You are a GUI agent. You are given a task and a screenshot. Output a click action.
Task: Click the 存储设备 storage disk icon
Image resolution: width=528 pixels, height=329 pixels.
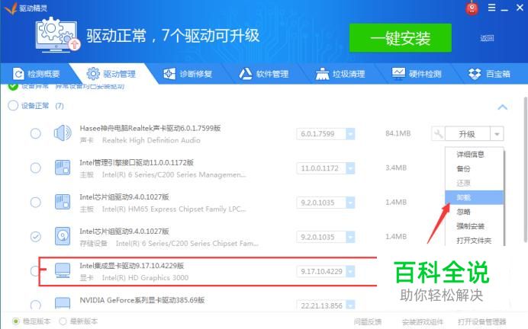[63, 237]
